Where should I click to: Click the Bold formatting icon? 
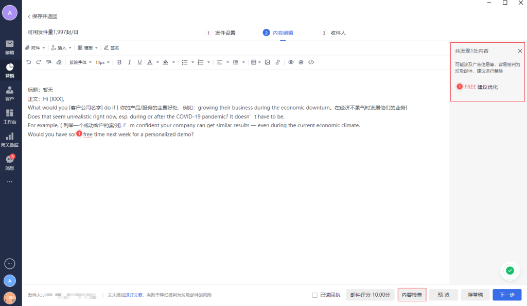pos(119,62)
